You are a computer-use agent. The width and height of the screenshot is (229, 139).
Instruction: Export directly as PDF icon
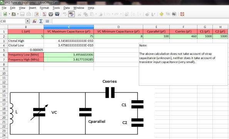click(44, 14)
